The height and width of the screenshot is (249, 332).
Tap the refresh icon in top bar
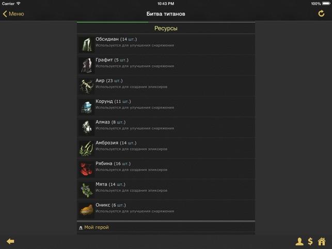[321, 14]
